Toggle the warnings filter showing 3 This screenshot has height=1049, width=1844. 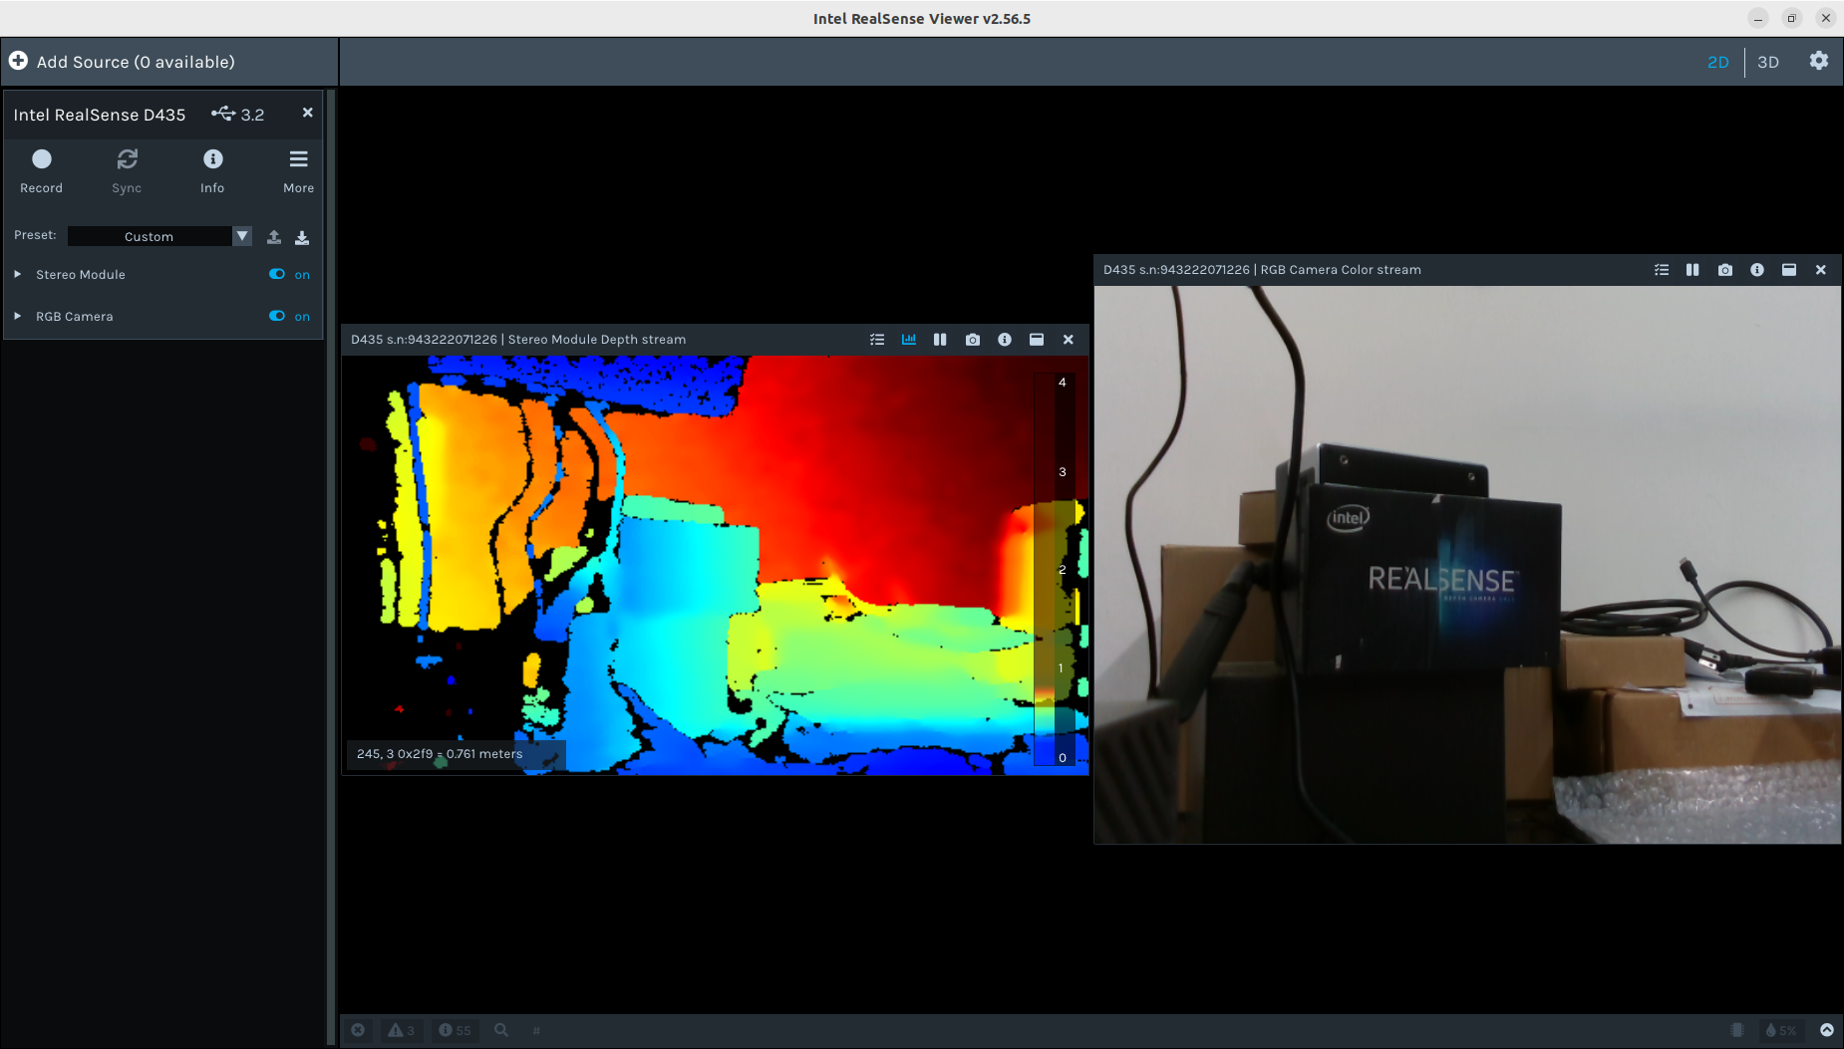pyautogui.click(x=401, y=1030)
